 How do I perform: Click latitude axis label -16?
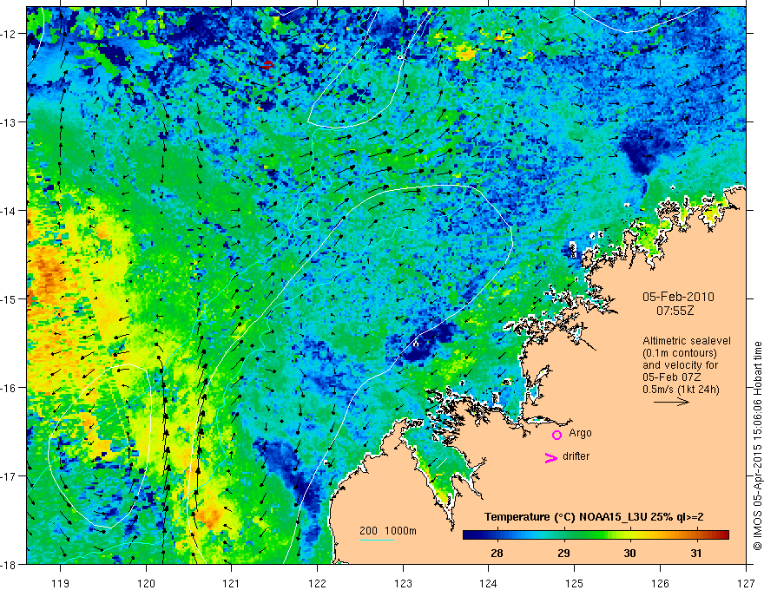[9, 388]
